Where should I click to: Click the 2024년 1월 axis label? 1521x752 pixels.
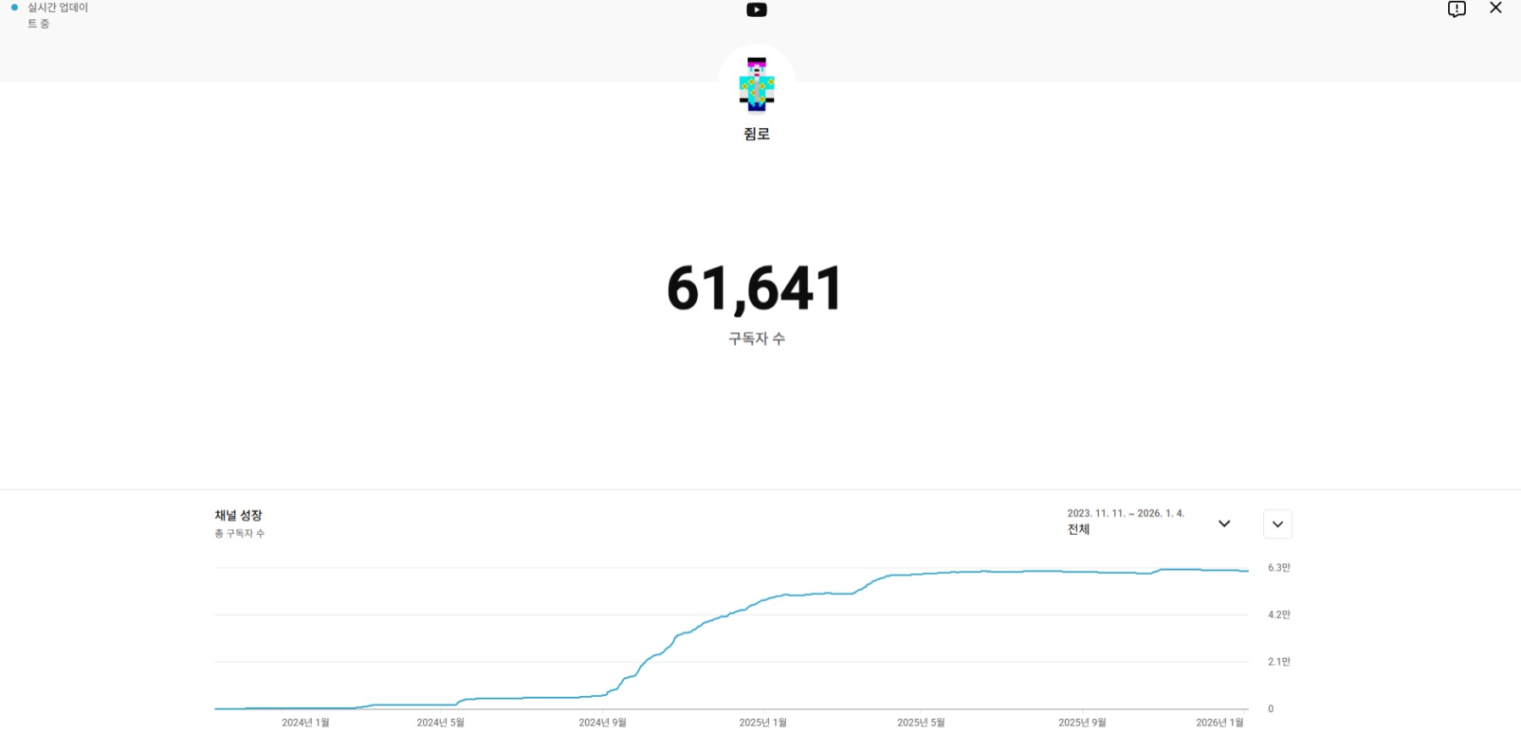click(305, 722)
